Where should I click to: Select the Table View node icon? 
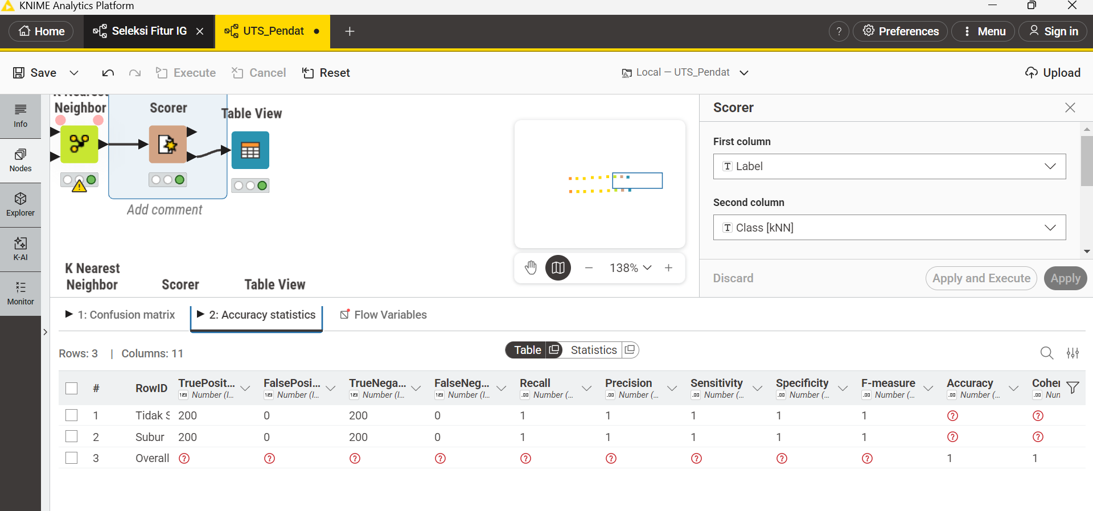tap(250, 150)
